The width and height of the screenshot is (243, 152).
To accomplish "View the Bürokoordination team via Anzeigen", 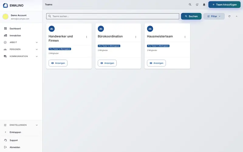I will (107, 63).
